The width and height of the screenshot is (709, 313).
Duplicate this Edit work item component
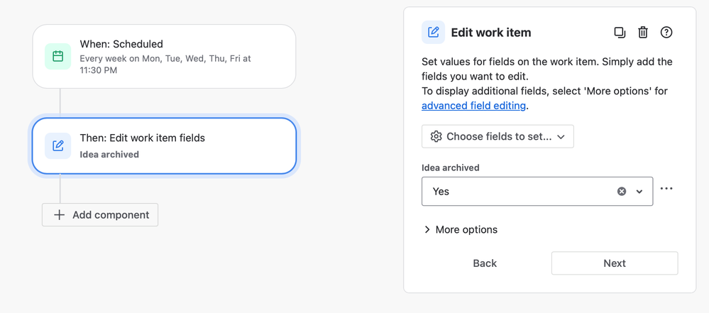pyautogui.click(x=620, y=33)
